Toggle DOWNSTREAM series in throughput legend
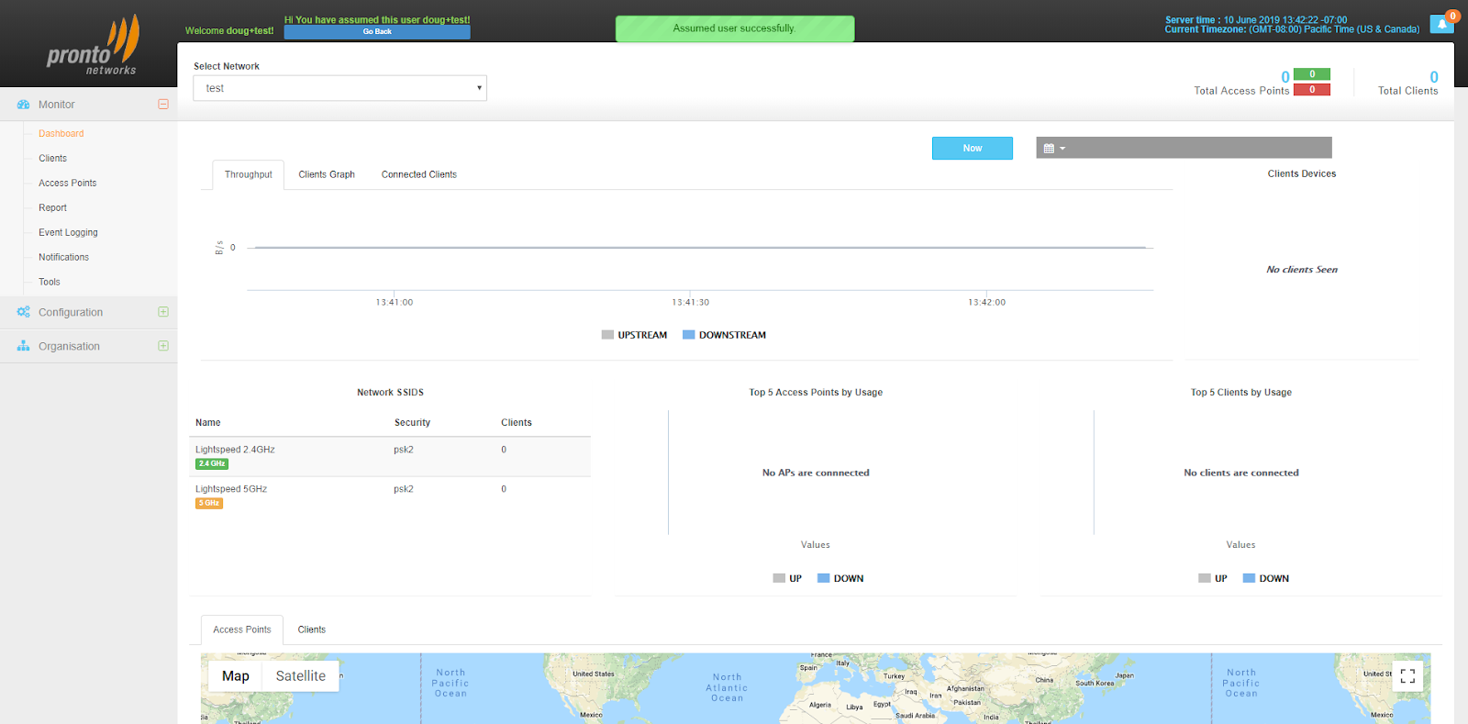Viewport: 1468px width, 724px height. pos(724,335)
